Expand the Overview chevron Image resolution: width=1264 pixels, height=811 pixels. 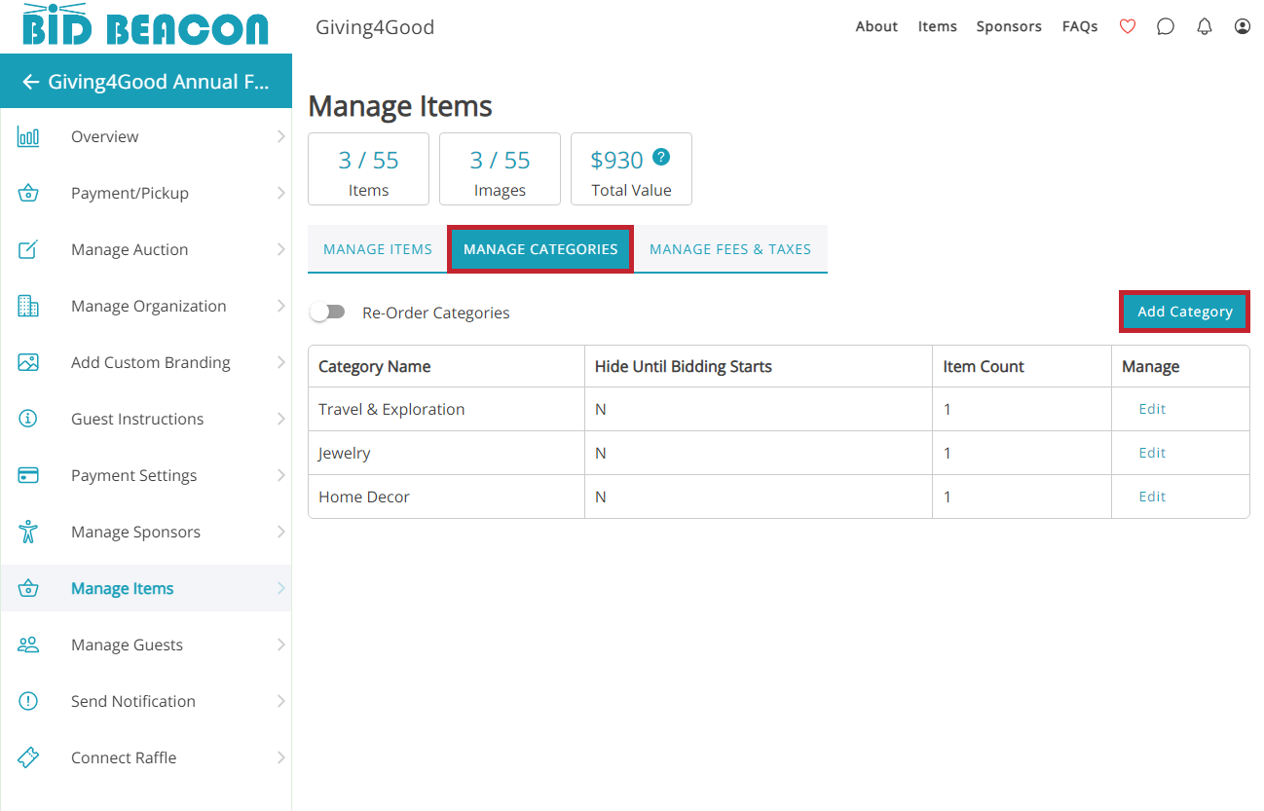click(x=280, y=136)
